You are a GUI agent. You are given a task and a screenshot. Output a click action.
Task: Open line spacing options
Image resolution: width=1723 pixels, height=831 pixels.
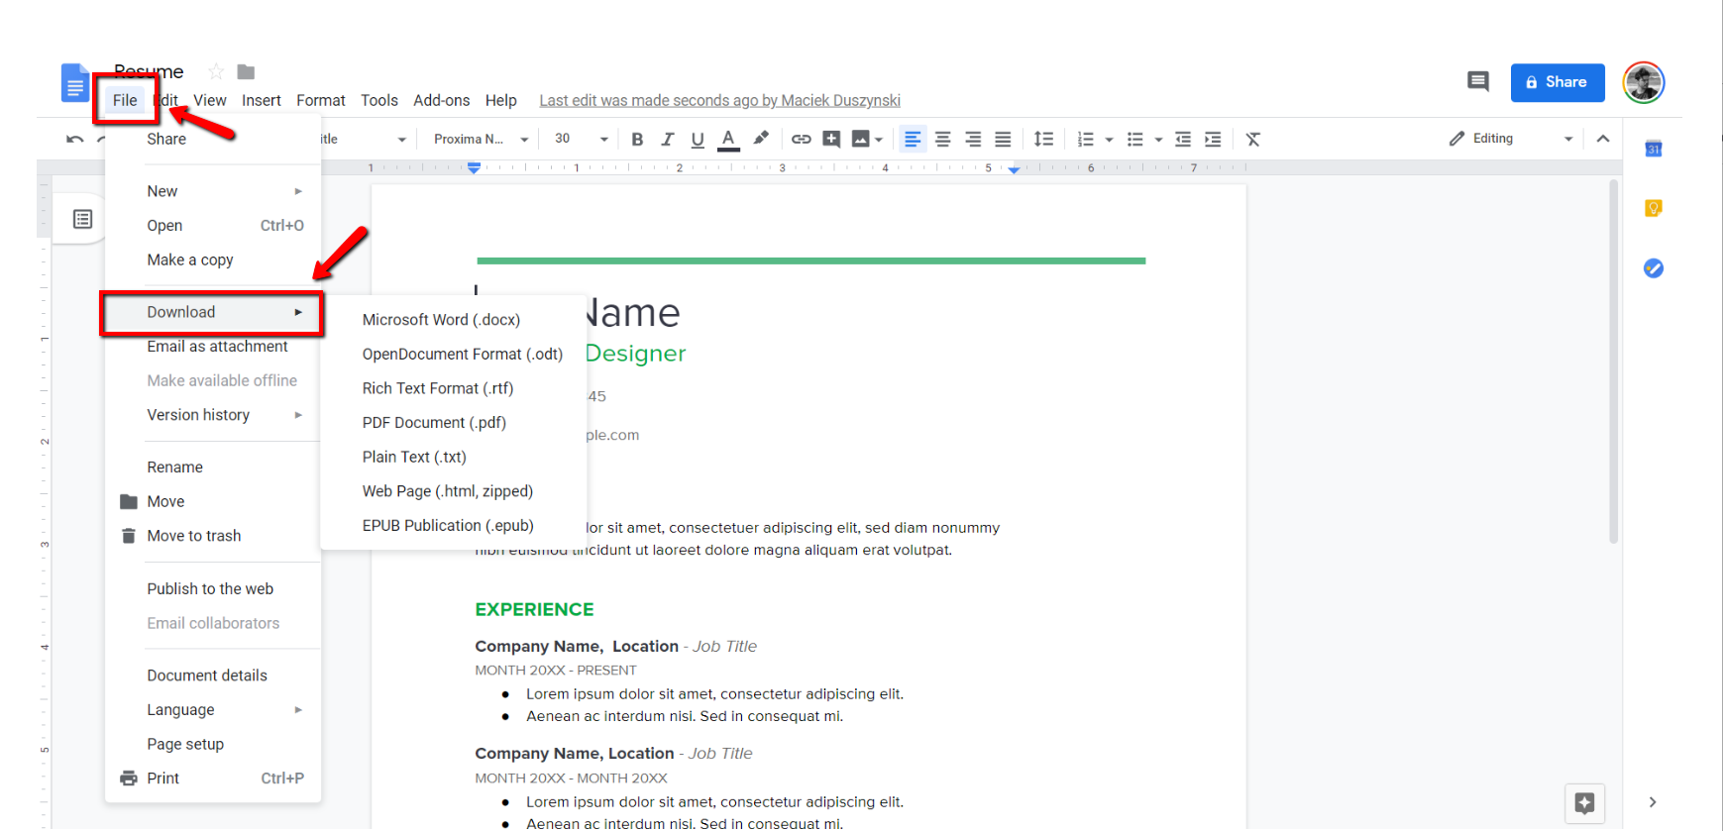1043,139
